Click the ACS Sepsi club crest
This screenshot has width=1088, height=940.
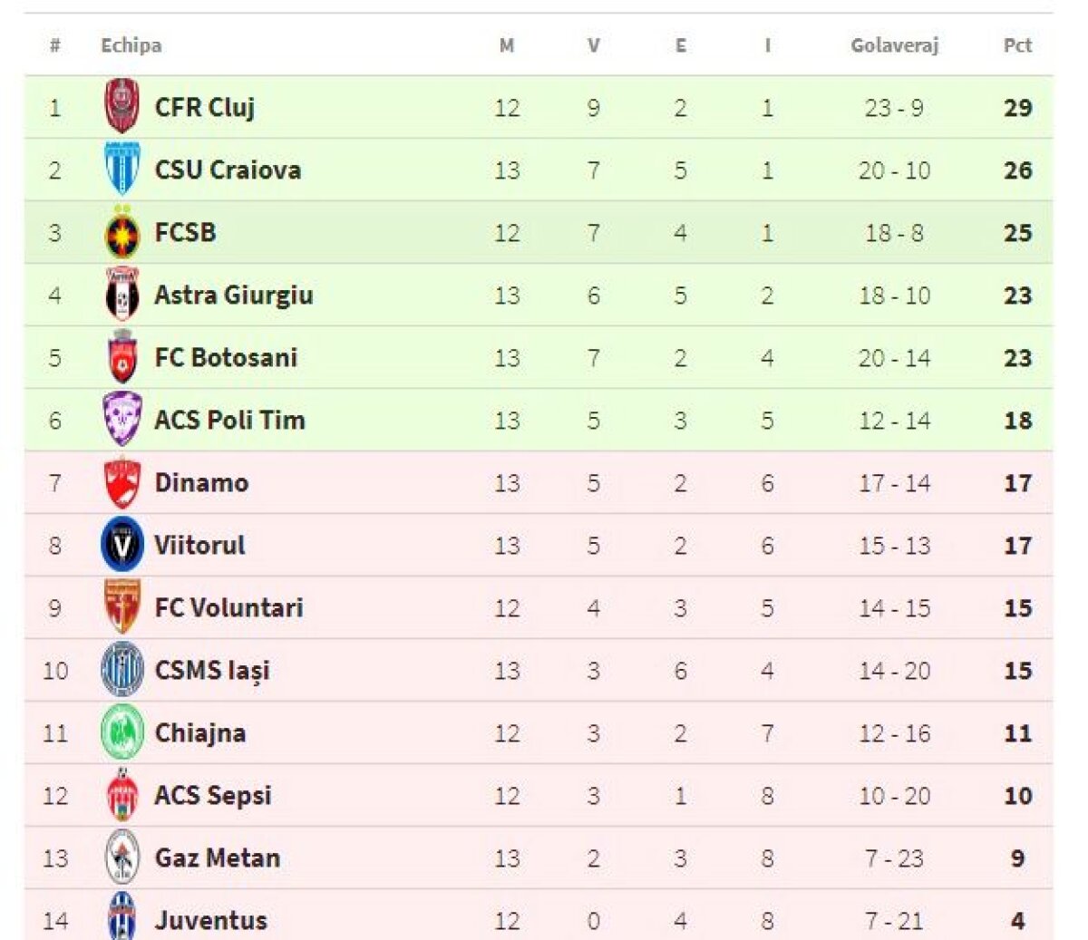[121, 795]
